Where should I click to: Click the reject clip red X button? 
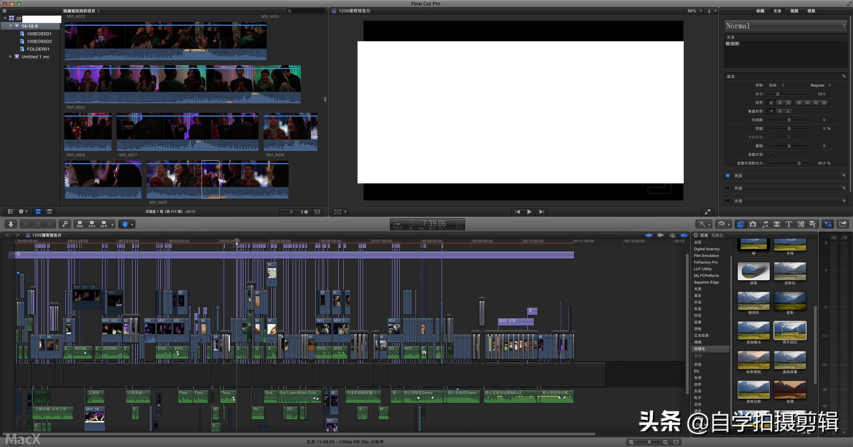pos(50,224)
